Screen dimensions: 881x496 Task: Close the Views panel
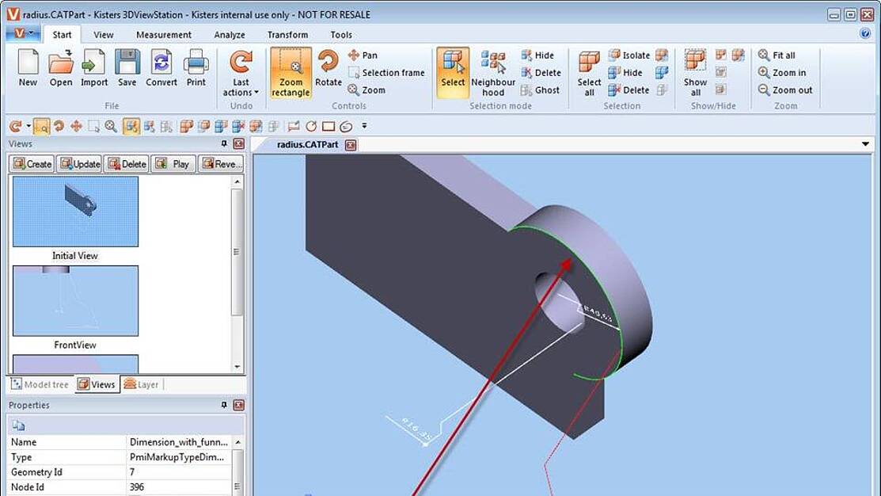(238, 144)
